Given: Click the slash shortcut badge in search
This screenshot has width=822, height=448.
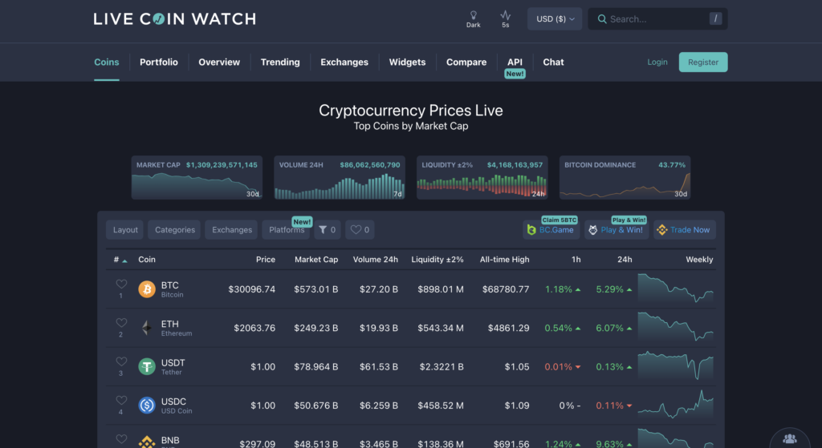Looking at the screenshot, I should pyautogui.click(x=715, y=19).
